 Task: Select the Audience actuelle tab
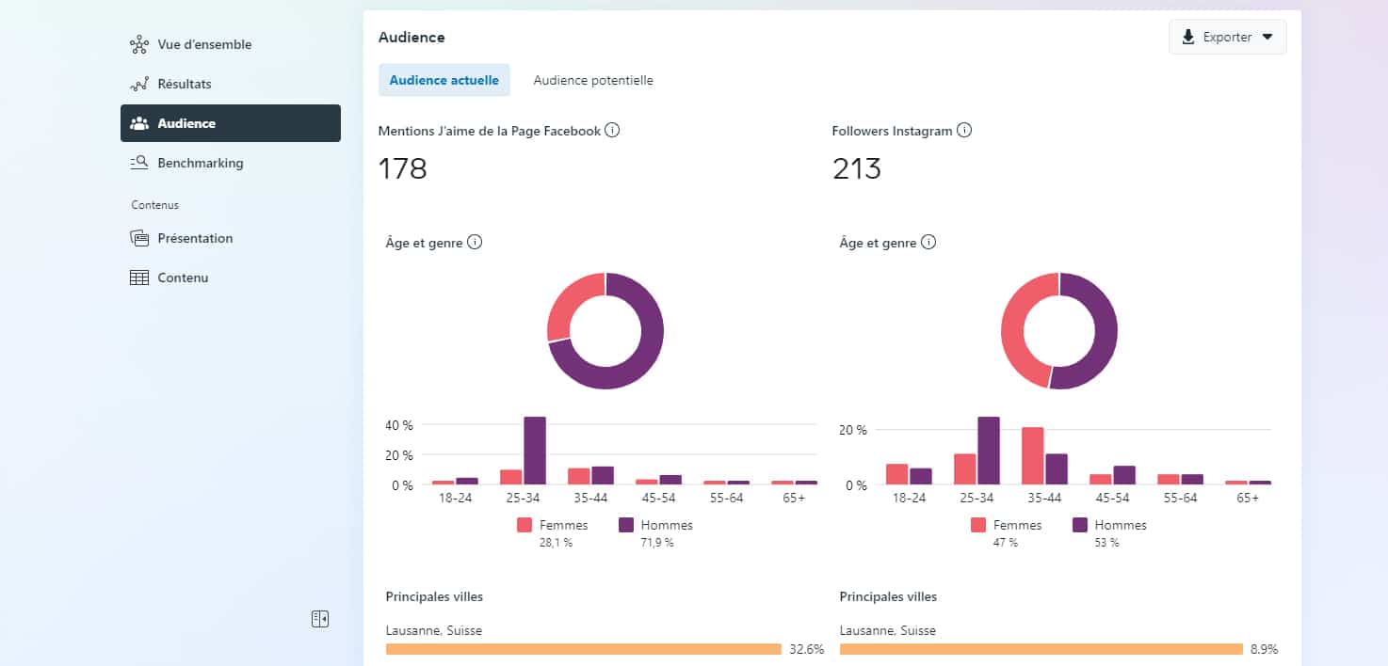tap(444, 80)
